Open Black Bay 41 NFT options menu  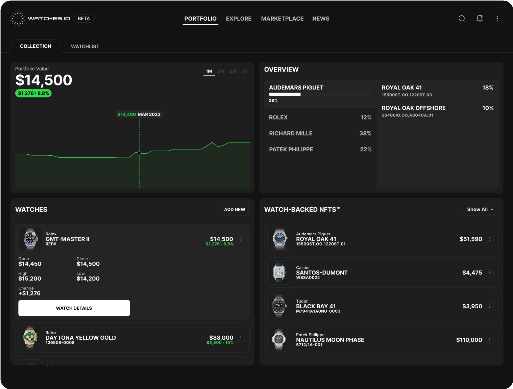[x=490, y=306]
